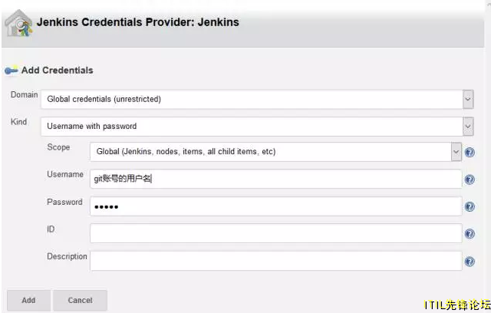Screen dimensions: 491x313
Task: Focus the Password input field
Action: 276,206
